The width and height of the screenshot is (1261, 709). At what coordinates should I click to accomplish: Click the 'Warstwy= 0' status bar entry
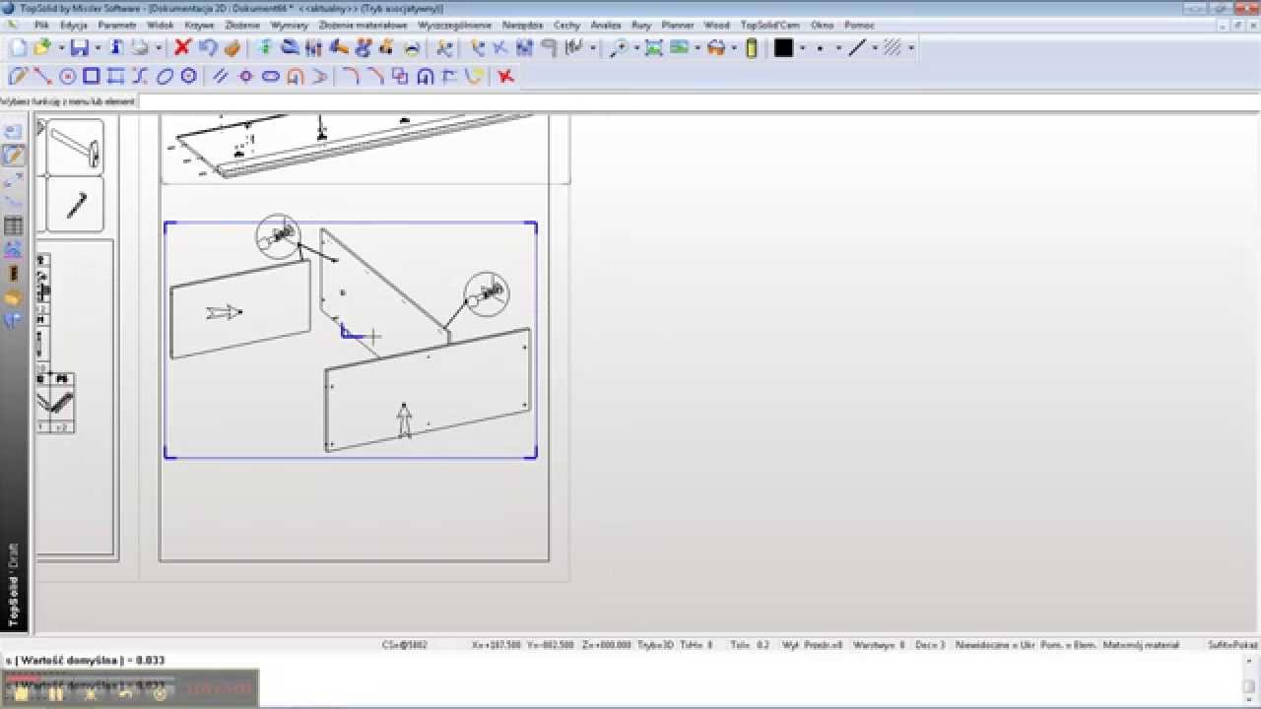click(879, 645)
